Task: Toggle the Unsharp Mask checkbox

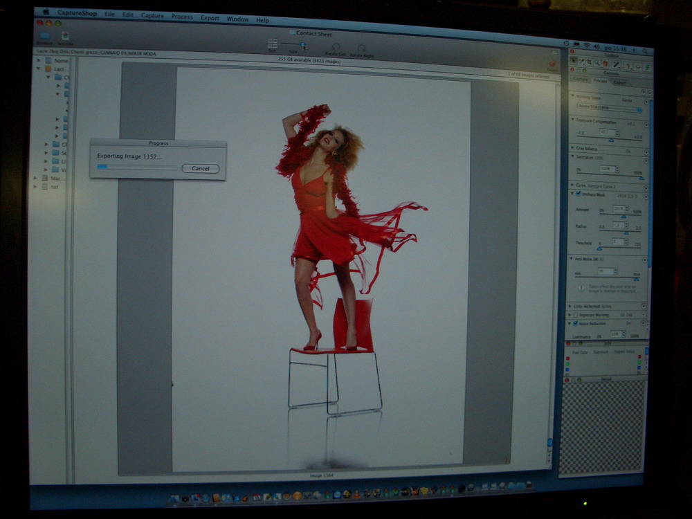Action: [x=578, y=194]
